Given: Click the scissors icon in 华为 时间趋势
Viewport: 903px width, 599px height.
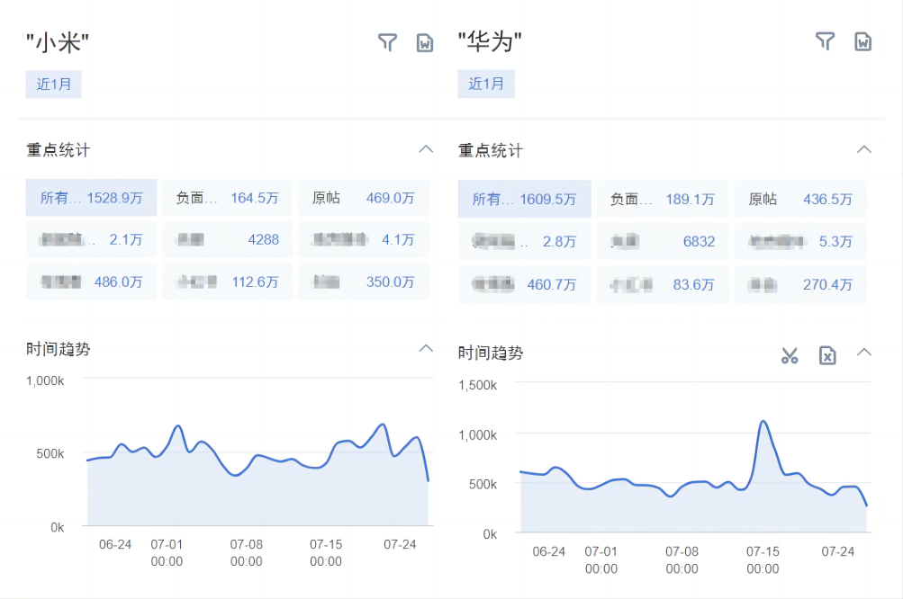Looking at the screenshot, I should [790, 355].
